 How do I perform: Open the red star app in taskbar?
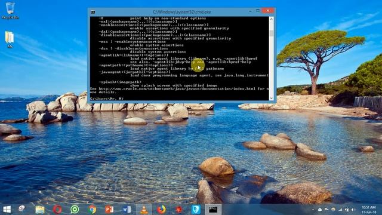coord(179,210)
